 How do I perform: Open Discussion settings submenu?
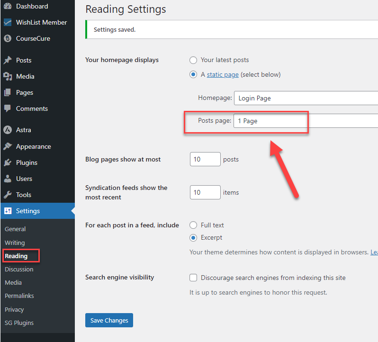point(19,269)
